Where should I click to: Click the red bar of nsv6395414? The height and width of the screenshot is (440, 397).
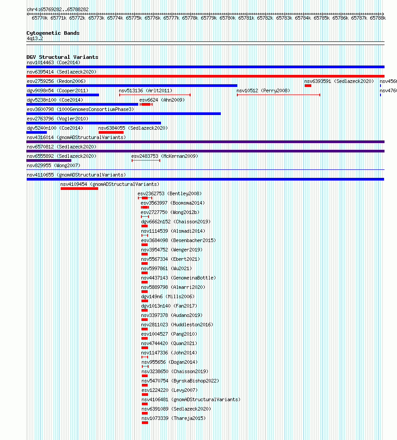click(x=205, y=76)
